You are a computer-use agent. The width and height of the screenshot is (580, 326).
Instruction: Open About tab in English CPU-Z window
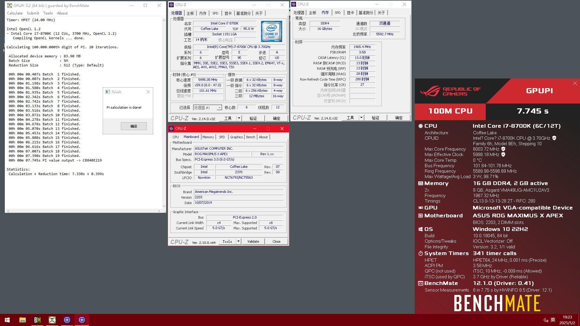point(263,137)
